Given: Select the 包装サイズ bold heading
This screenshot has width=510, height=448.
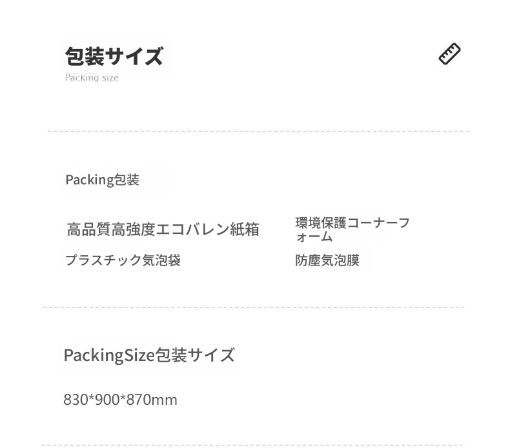Looking at the screenshot, I should [x=114, y=56].
